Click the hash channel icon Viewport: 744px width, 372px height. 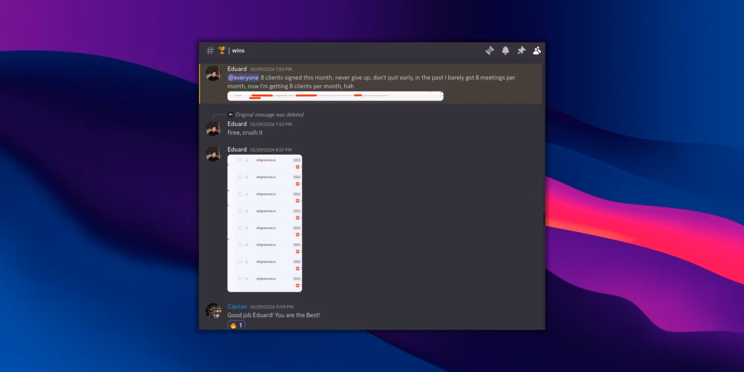(210, 51)
